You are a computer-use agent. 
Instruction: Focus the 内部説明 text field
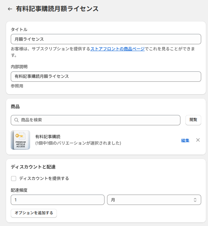coord(106,76)
